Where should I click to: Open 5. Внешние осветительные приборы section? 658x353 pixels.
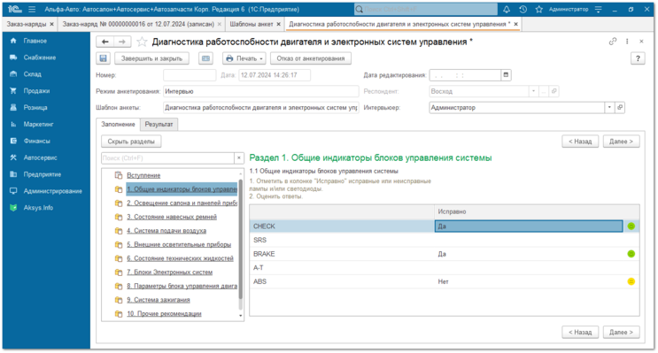point(179,244)
